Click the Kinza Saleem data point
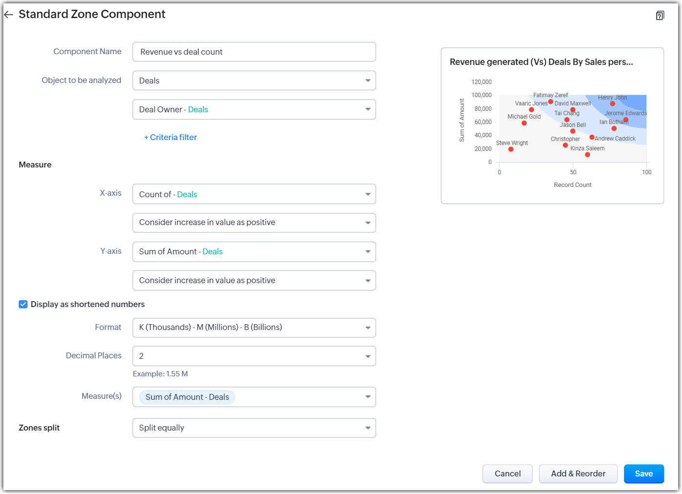682x494 pixels. 587,155
